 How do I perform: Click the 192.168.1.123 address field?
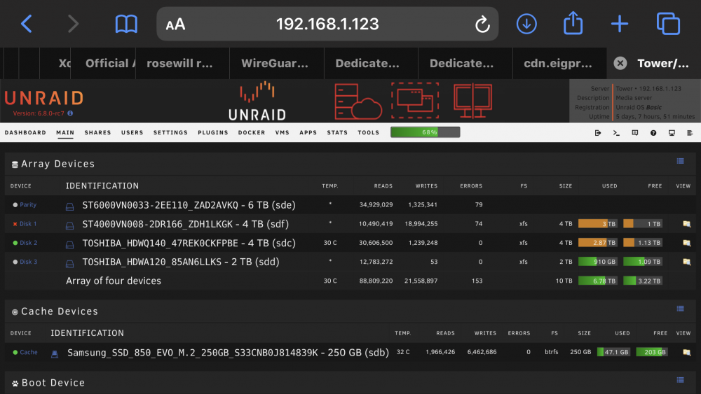click(327, 24)
